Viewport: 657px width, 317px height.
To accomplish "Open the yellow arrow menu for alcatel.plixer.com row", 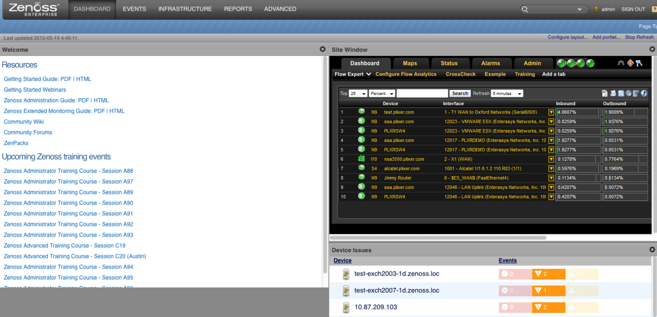I will pyautogui.click(x=551, y=169).
